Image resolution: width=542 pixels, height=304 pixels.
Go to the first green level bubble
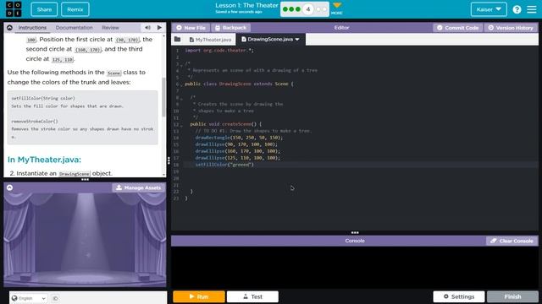click(x=285, y=9)
